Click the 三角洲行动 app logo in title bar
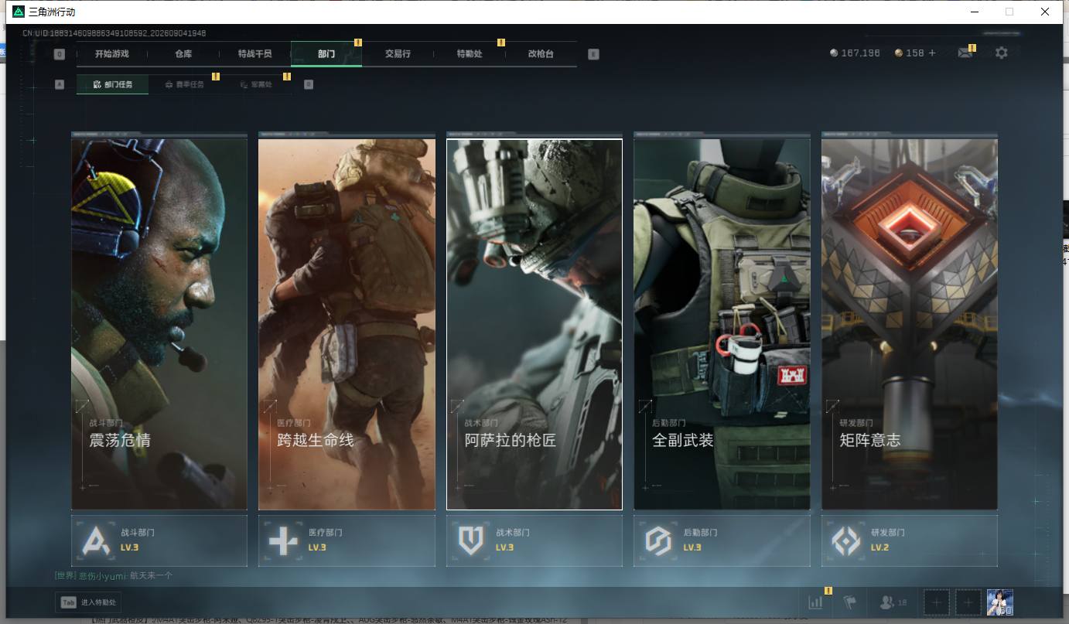 19,12
